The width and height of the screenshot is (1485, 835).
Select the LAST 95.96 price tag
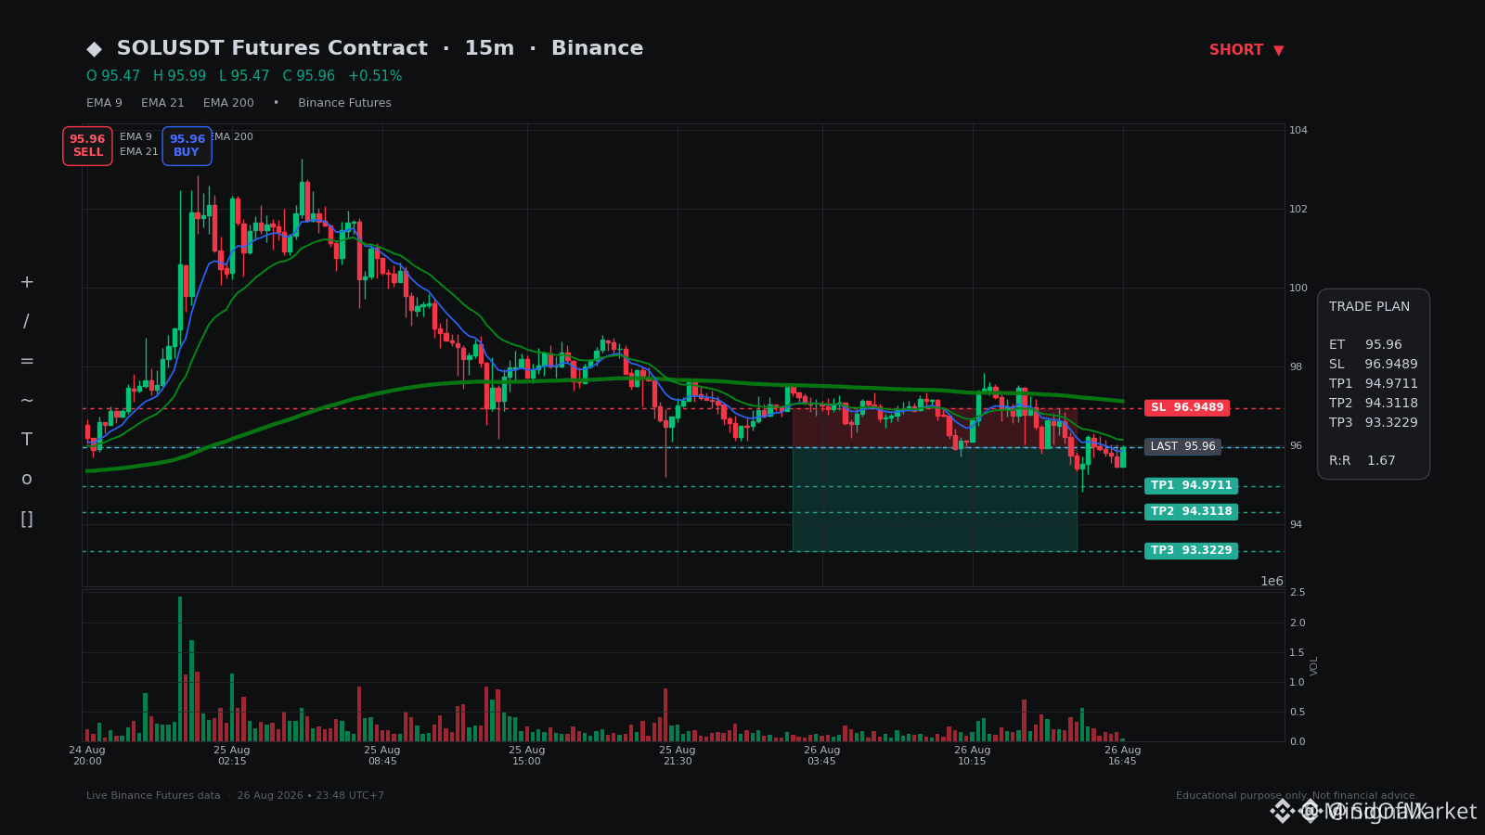(1182, 447)
